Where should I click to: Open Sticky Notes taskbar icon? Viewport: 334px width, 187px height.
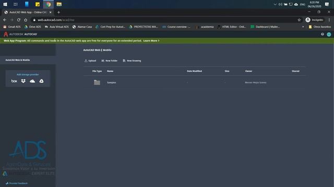38,4
